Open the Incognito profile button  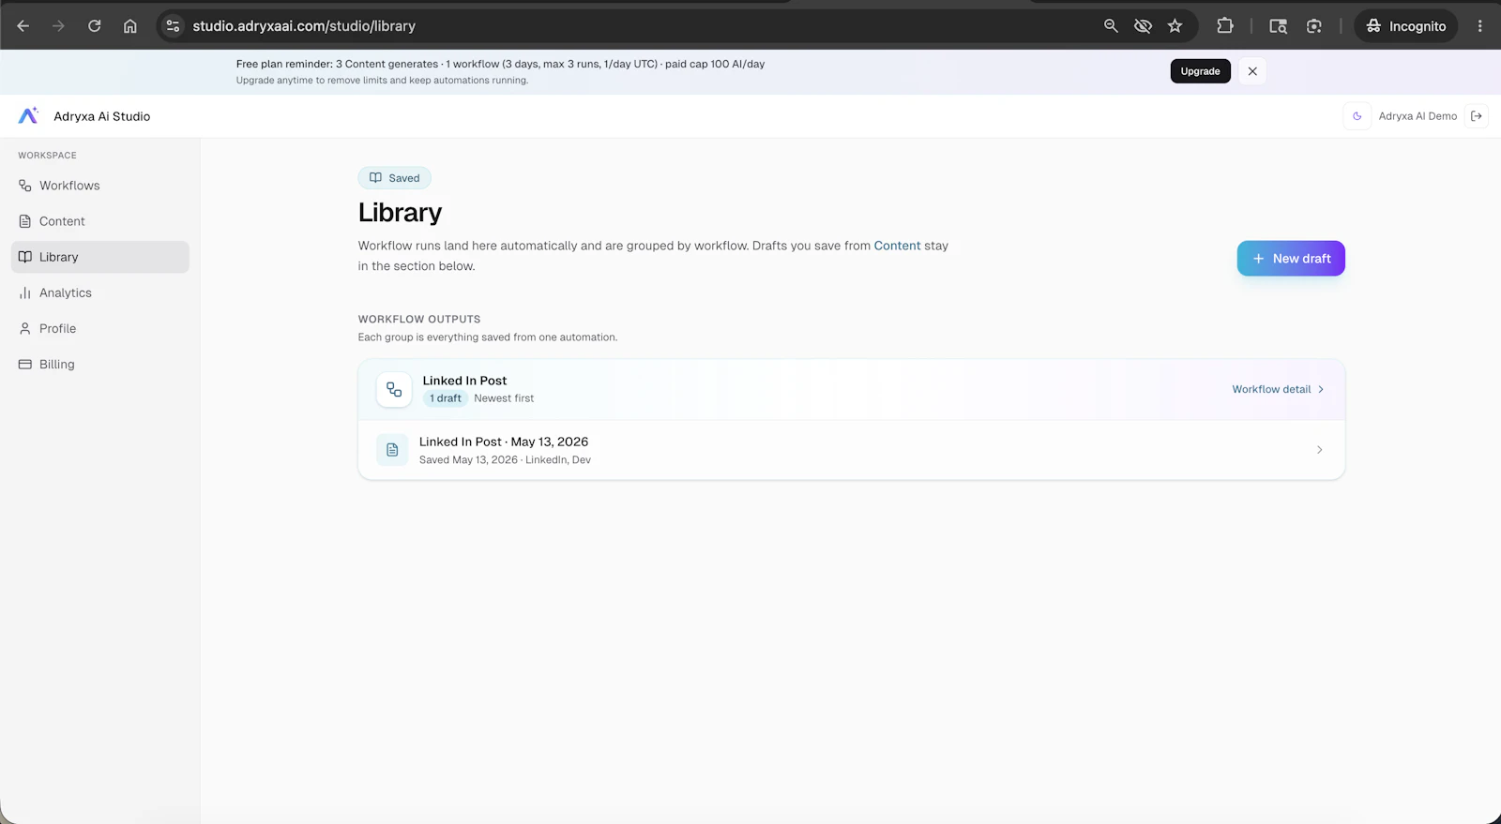[1405, 26]
